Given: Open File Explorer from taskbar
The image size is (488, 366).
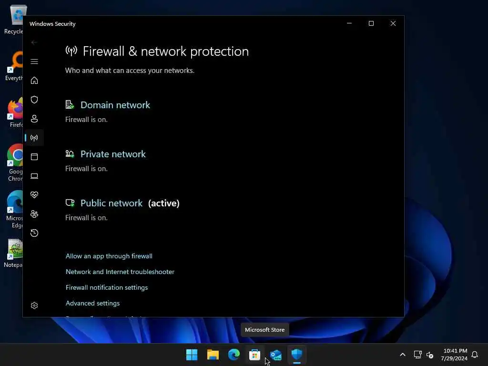Looking at the screenshot, I should [213, 355].
